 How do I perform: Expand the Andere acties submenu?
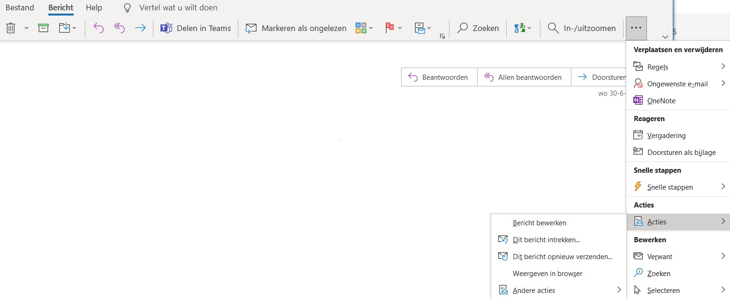pyautogui.click(x=559, y=291)
